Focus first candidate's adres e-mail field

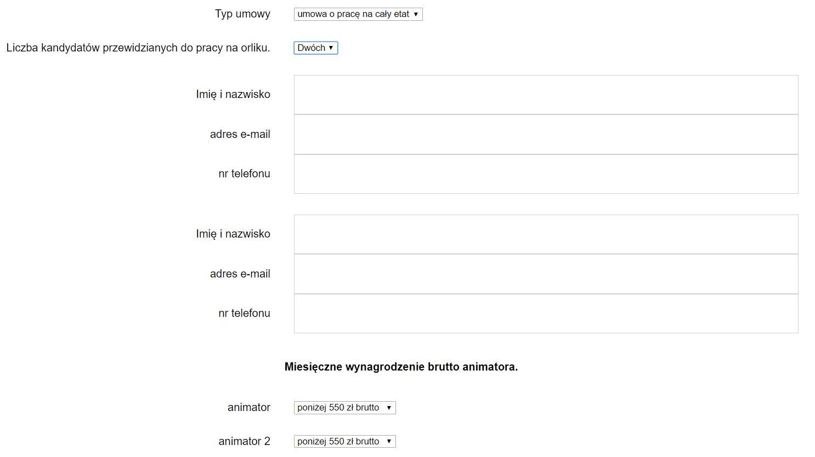click(x=546, y=135)
